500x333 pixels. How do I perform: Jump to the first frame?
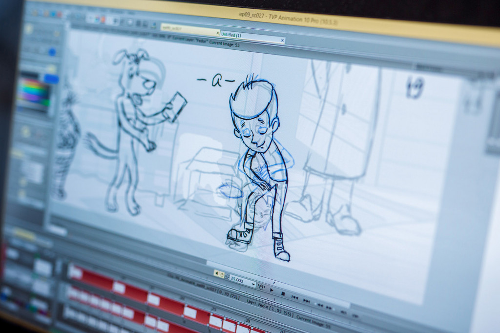coord(294,297)
